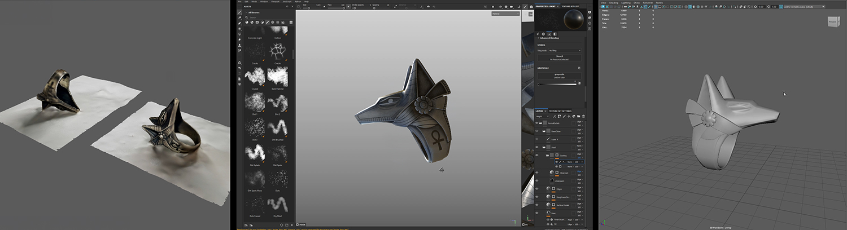847x230 pixels.
Task: Click the add folder icon in Layers
Action: (578, 116)
